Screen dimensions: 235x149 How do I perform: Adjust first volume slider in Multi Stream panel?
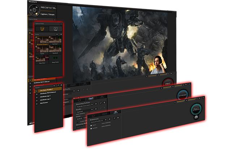tap(180, 102)
